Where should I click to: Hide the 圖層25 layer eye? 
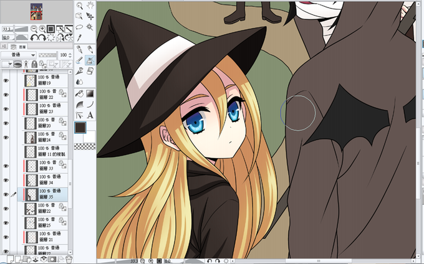6,223
